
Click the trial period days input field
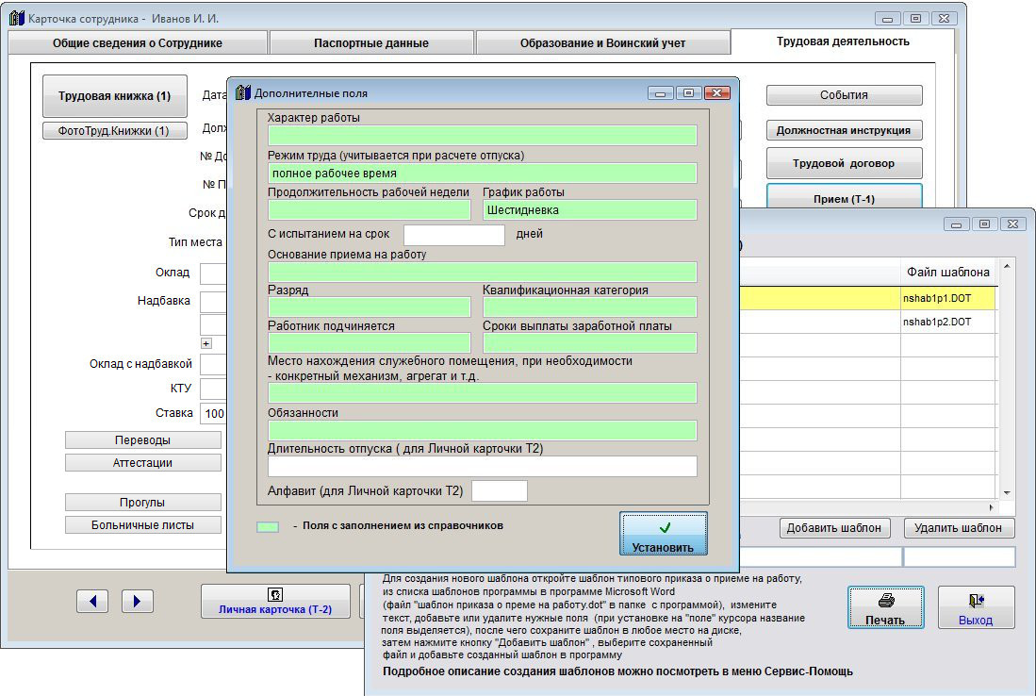pos(453,235)
